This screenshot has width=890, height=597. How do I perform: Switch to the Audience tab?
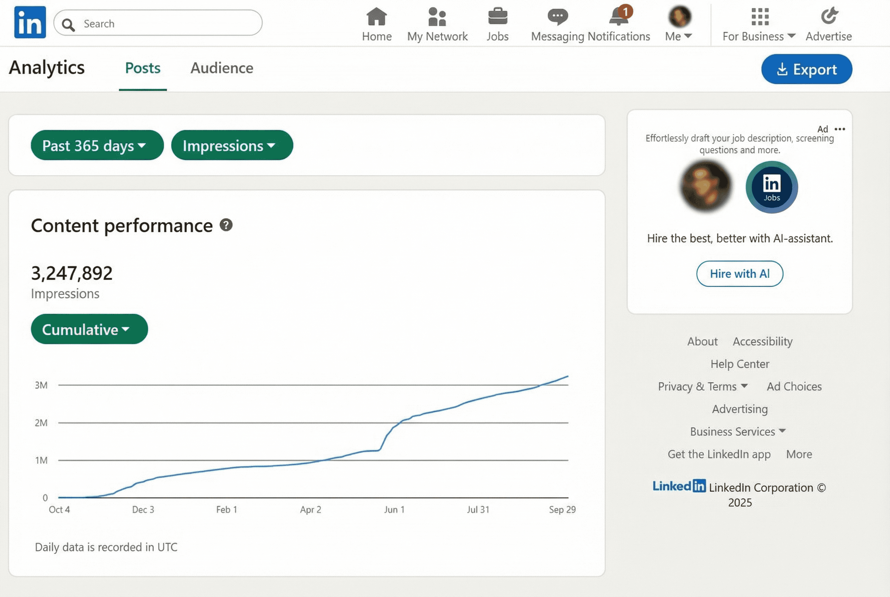tap(222, 68)
